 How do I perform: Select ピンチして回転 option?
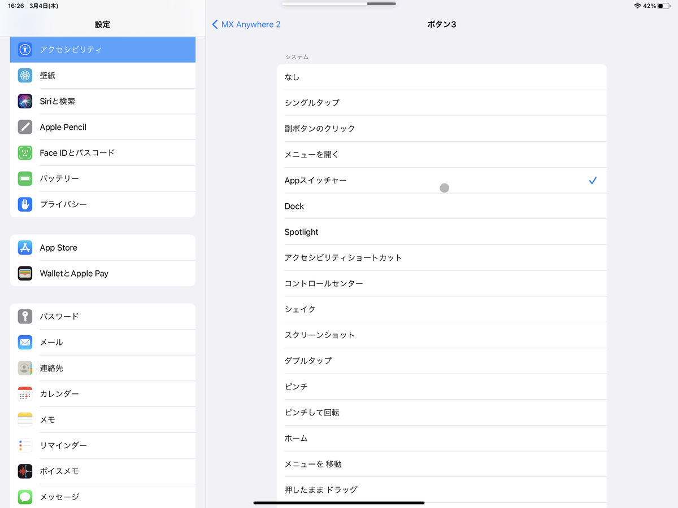click(x=442, y=413)
